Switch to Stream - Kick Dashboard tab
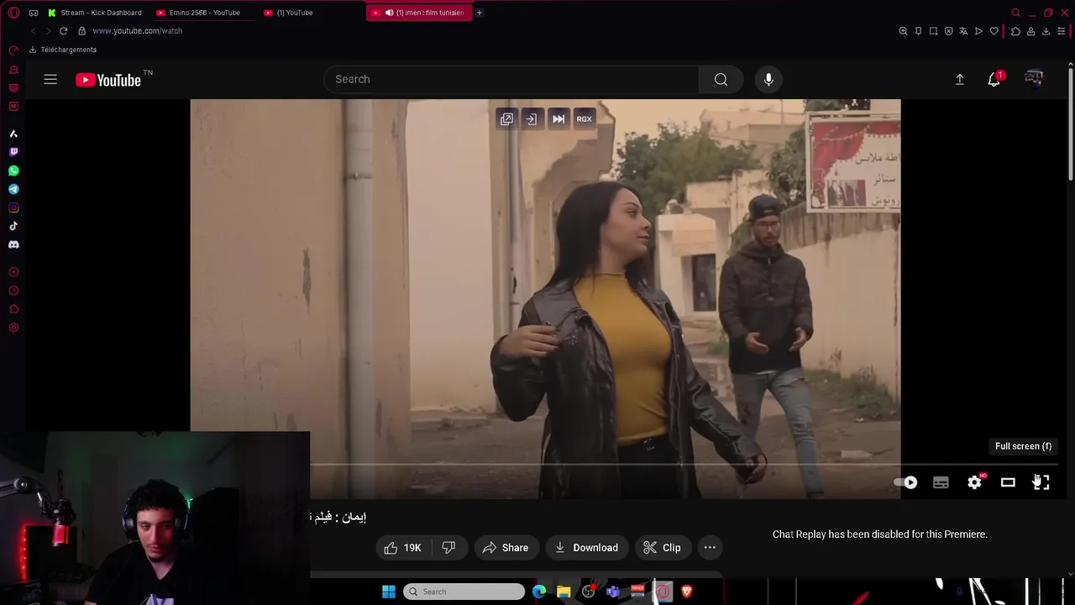The width and height of the screenshot is (1075, 605). click(95, 13)
